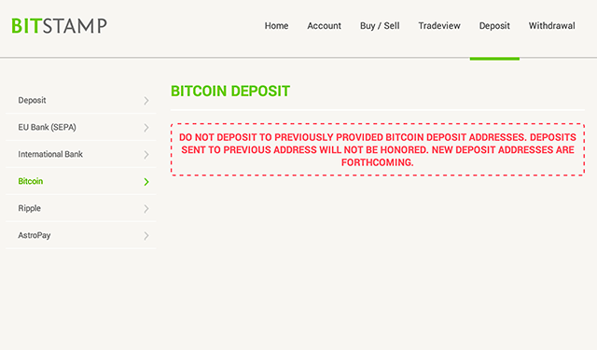Click the Bitstamp logo
This screenshot has width=597, height=350.
59,26
